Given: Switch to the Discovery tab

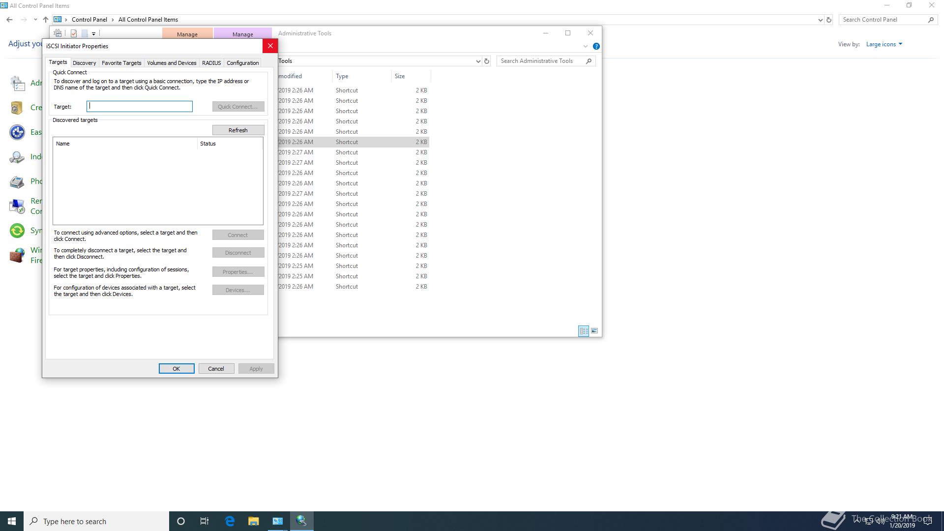Looking at the screenshot, I should tap(84, 63).
